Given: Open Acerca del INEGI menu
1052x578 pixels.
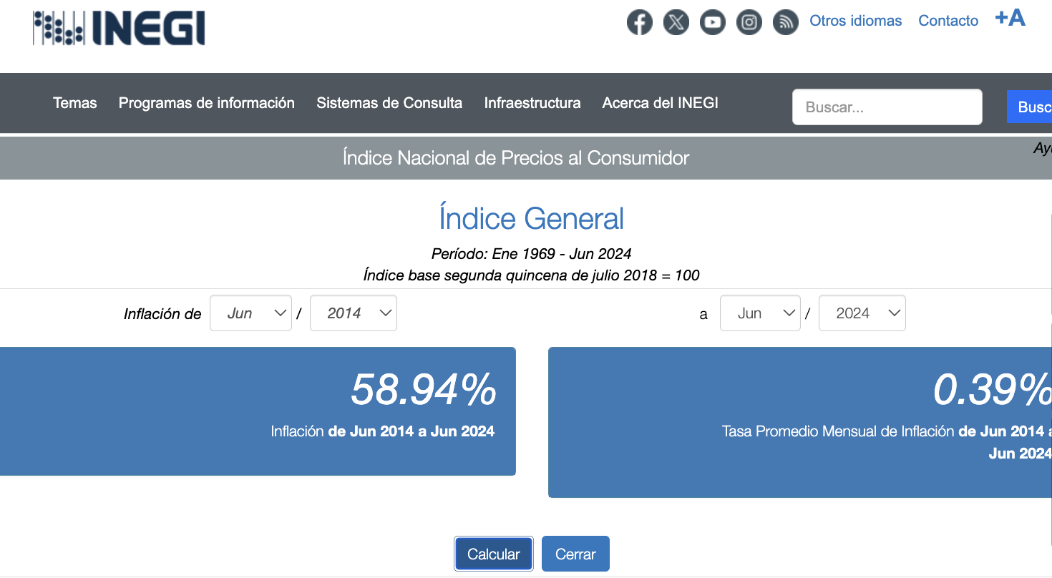Looking at the screenshot, I should (661, 103).
